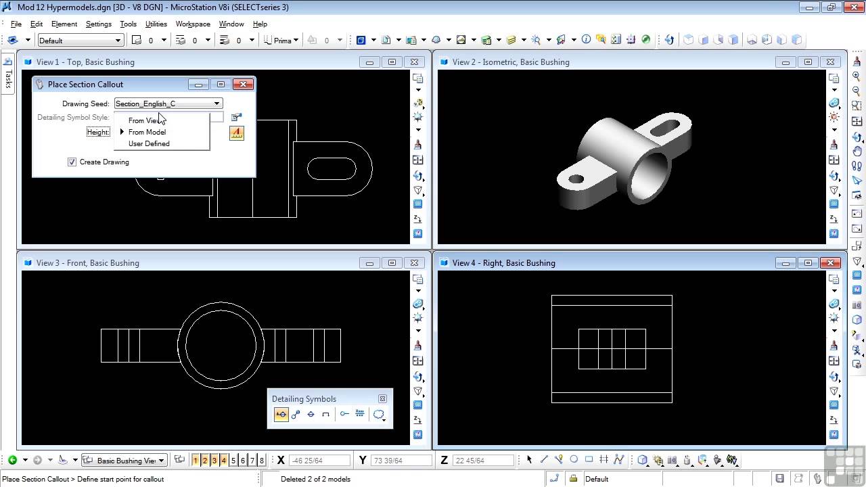Open the Tasks side panel tab

pyautogui.click(x=8, y=73)
